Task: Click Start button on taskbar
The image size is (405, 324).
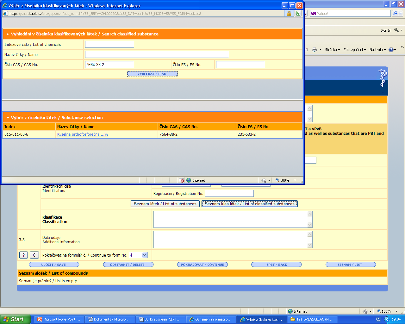Action: click(16, 319)
